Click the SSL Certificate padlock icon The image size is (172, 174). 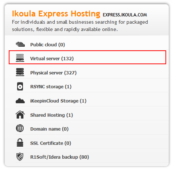pos(20,143)
